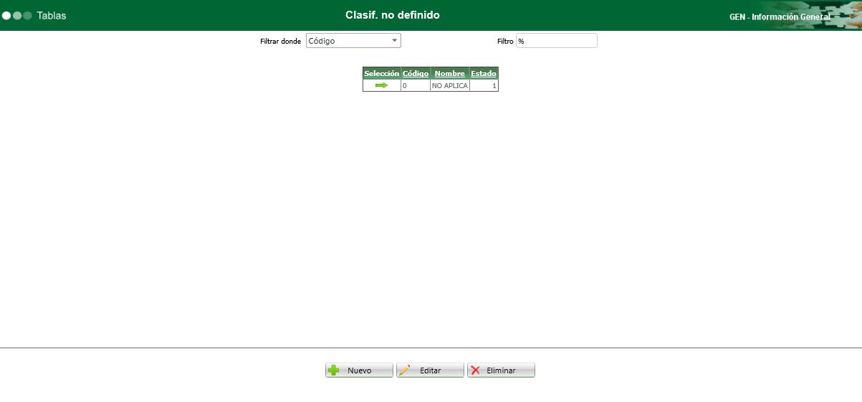The height and width of the screenshot is (402, 862).
Task: Open the Filtrar donde Código dropdown
Action: click(353, 41)
